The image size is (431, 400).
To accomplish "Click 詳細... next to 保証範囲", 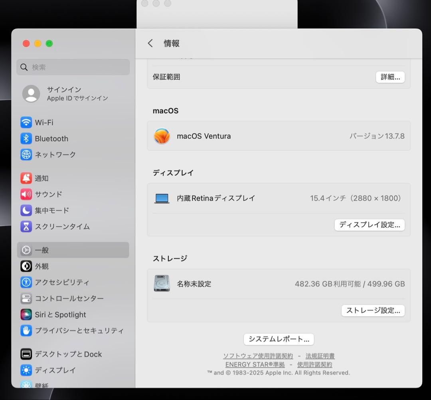I will [x=390, y=77].
